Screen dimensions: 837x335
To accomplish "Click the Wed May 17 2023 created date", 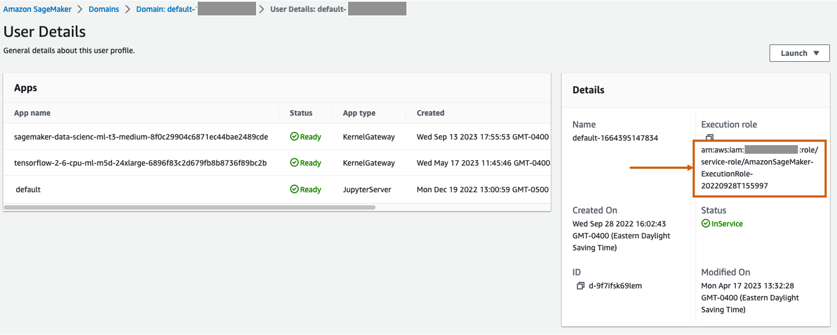I will 483,163.
